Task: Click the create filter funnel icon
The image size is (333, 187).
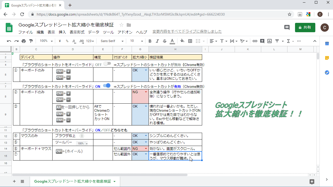Action: (x=277, y=41)
